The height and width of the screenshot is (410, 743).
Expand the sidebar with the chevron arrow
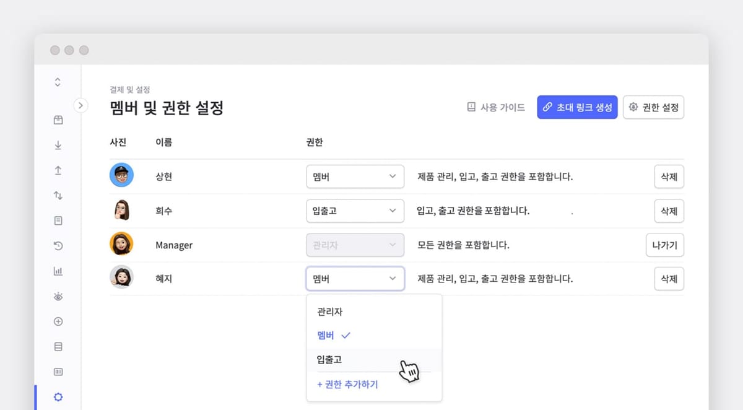[81, 105]
